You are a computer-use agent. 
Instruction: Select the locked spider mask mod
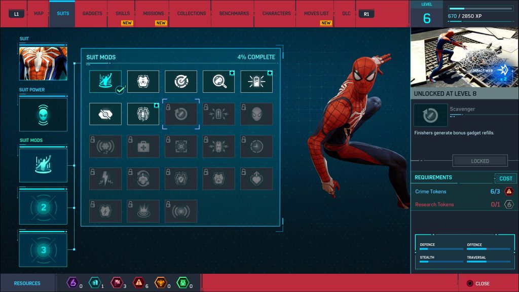click(x=256, y=114)
